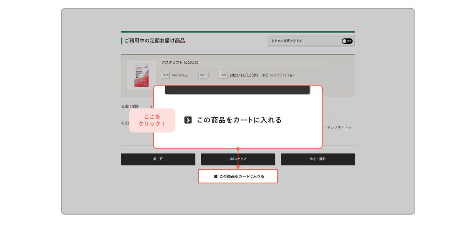This screenshot has width=476, height=248.
Task: Click the 次回 label badge
Action: (224, 75)
